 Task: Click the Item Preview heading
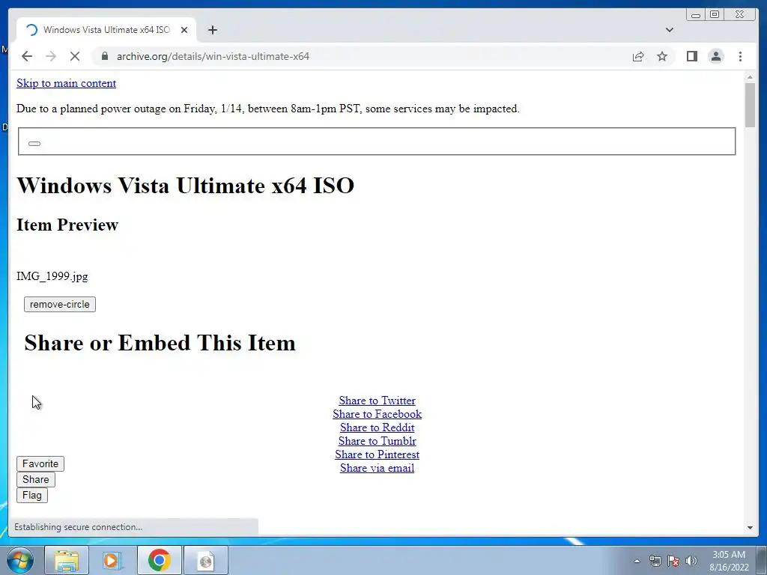click(67, 225)
